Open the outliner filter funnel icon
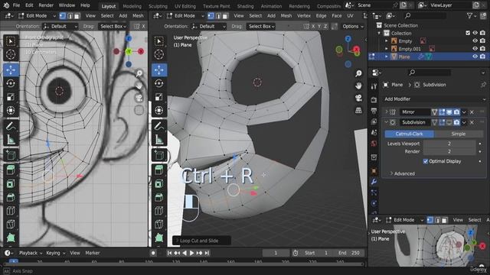The image size is (490, 275). tap(469, 15)
